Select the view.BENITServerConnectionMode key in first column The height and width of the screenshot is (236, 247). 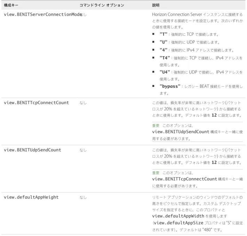[43, 14]
